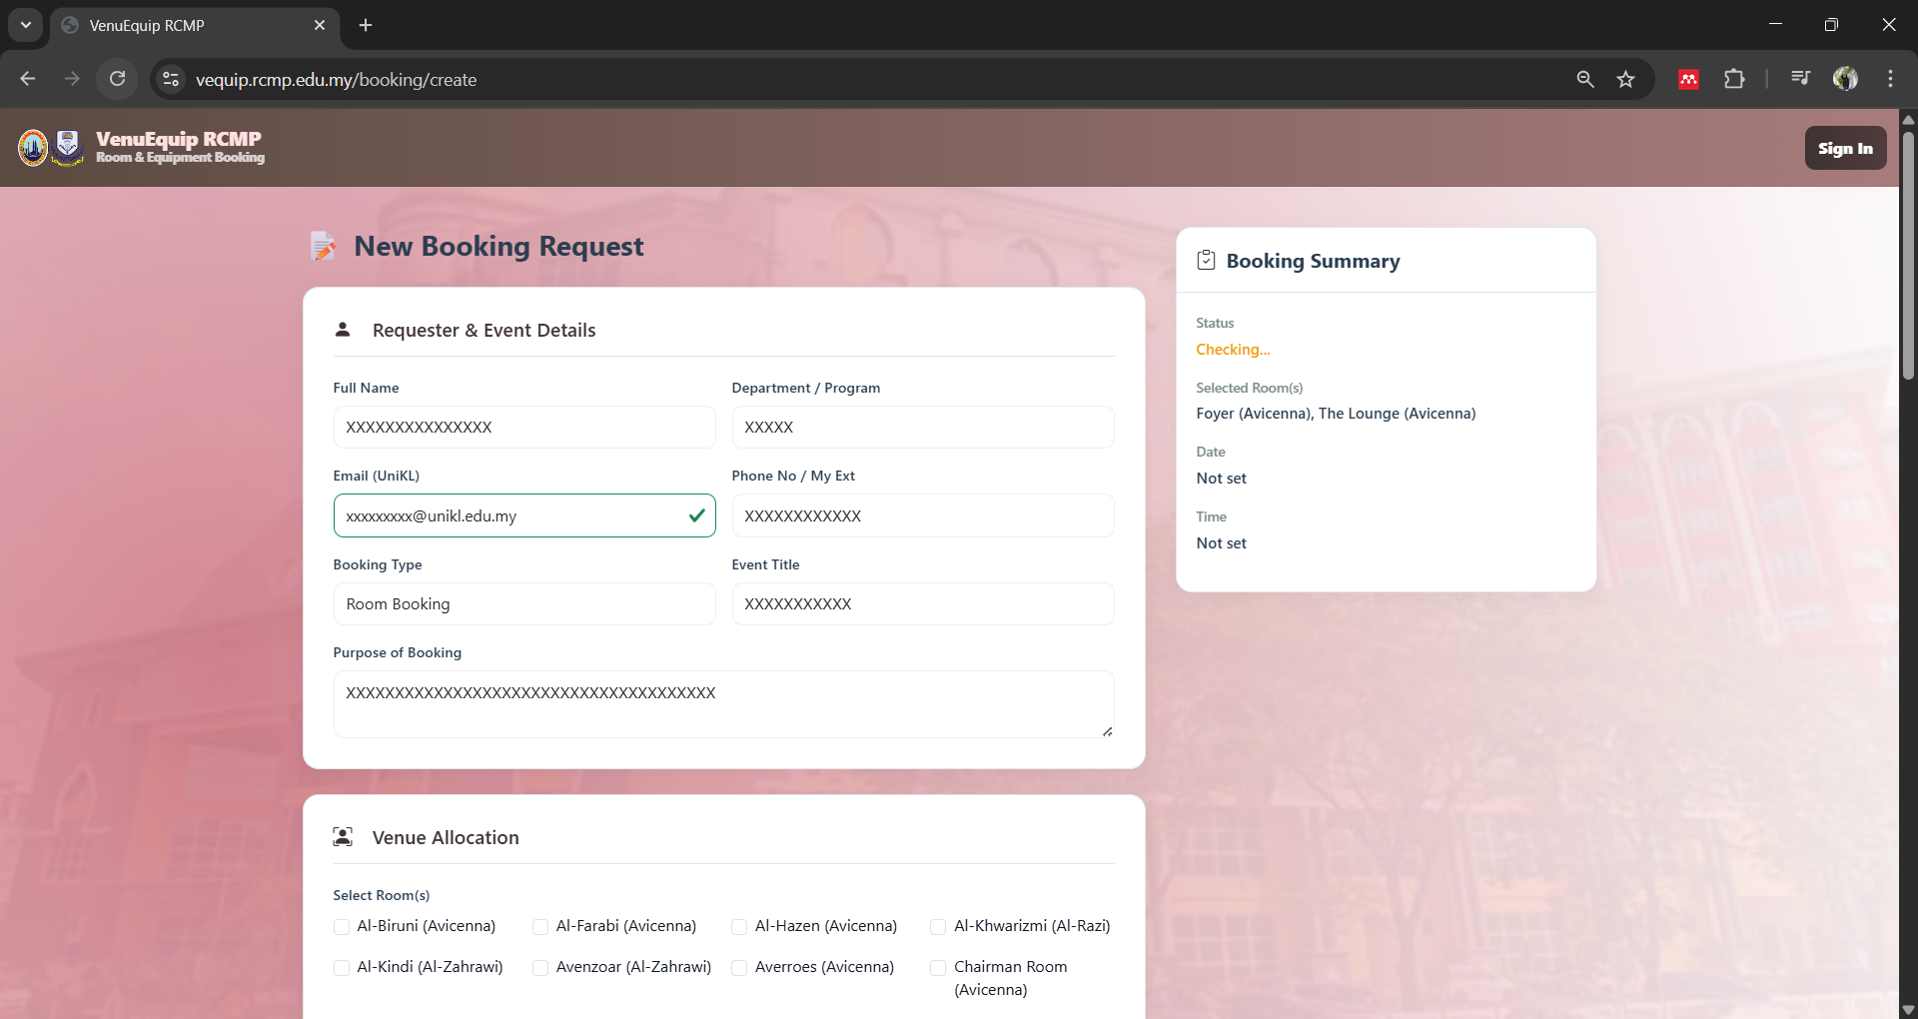Click the round crest logo in header

point(33,148)
